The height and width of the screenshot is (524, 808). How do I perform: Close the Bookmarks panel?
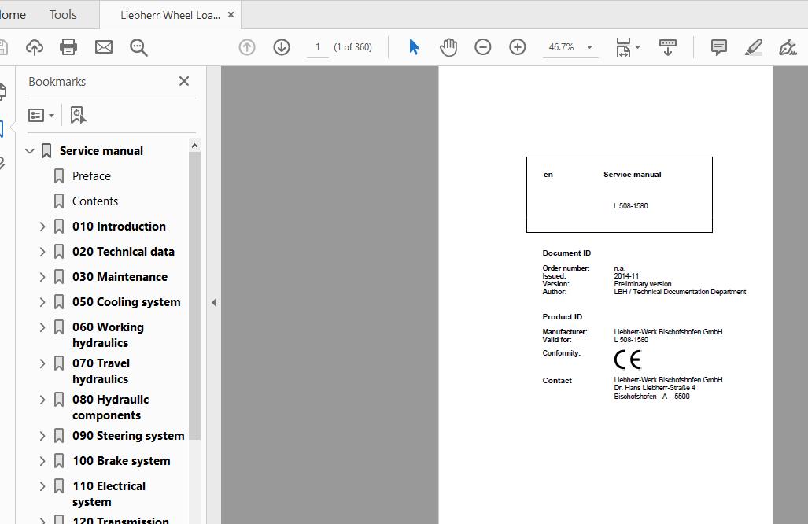(x=184, y=81)
